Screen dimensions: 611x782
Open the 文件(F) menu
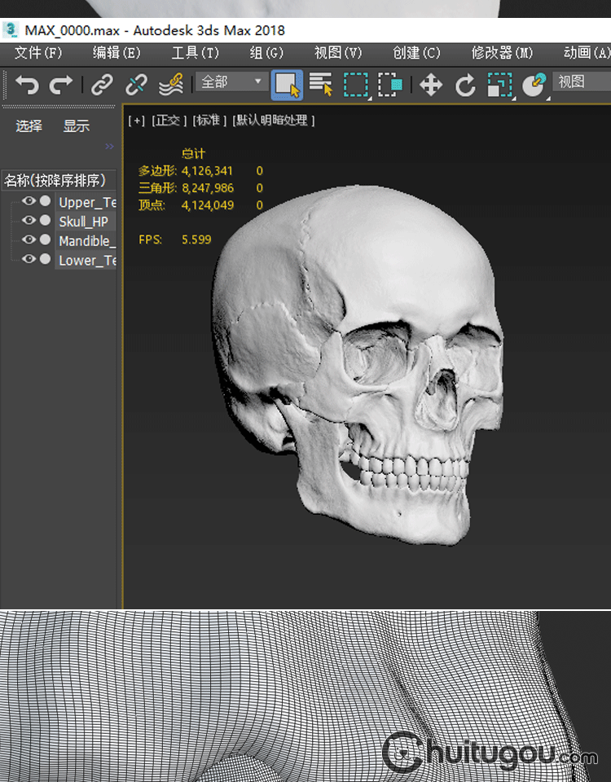[x=38, y=53]
